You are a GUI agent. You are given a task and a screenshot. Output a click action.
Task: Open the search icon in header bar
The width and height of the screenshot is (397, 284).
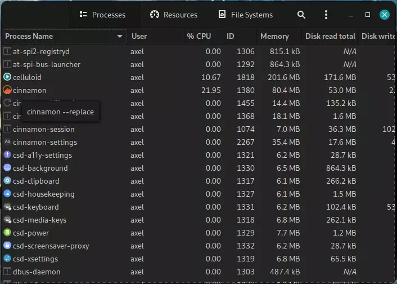coord(301,15)
